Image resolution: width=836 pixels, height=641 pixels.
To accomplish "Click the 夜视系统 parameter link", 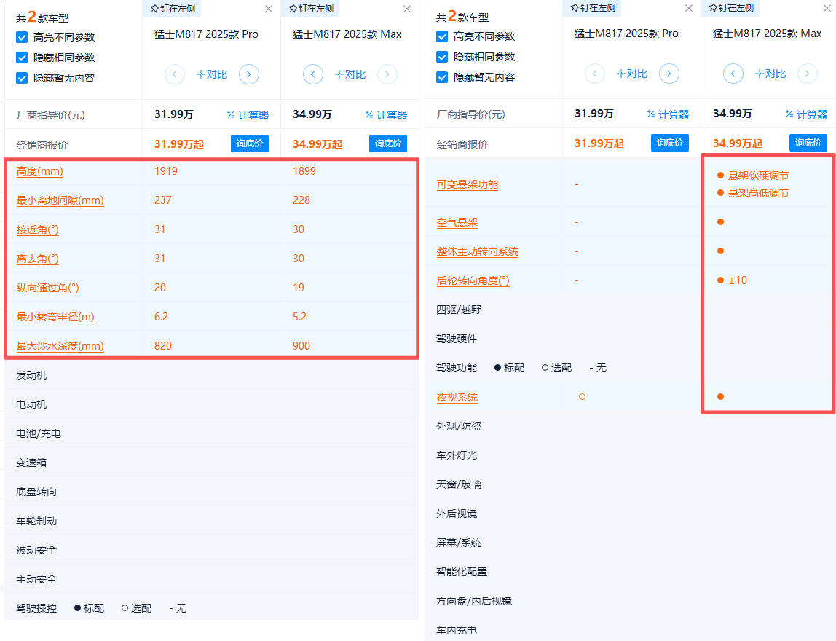I will [457, 397].
